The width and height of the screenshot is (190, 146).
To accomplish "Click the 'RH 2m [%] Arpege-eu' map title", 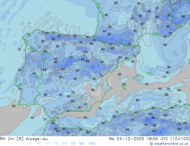I will (x=24, y=139).
